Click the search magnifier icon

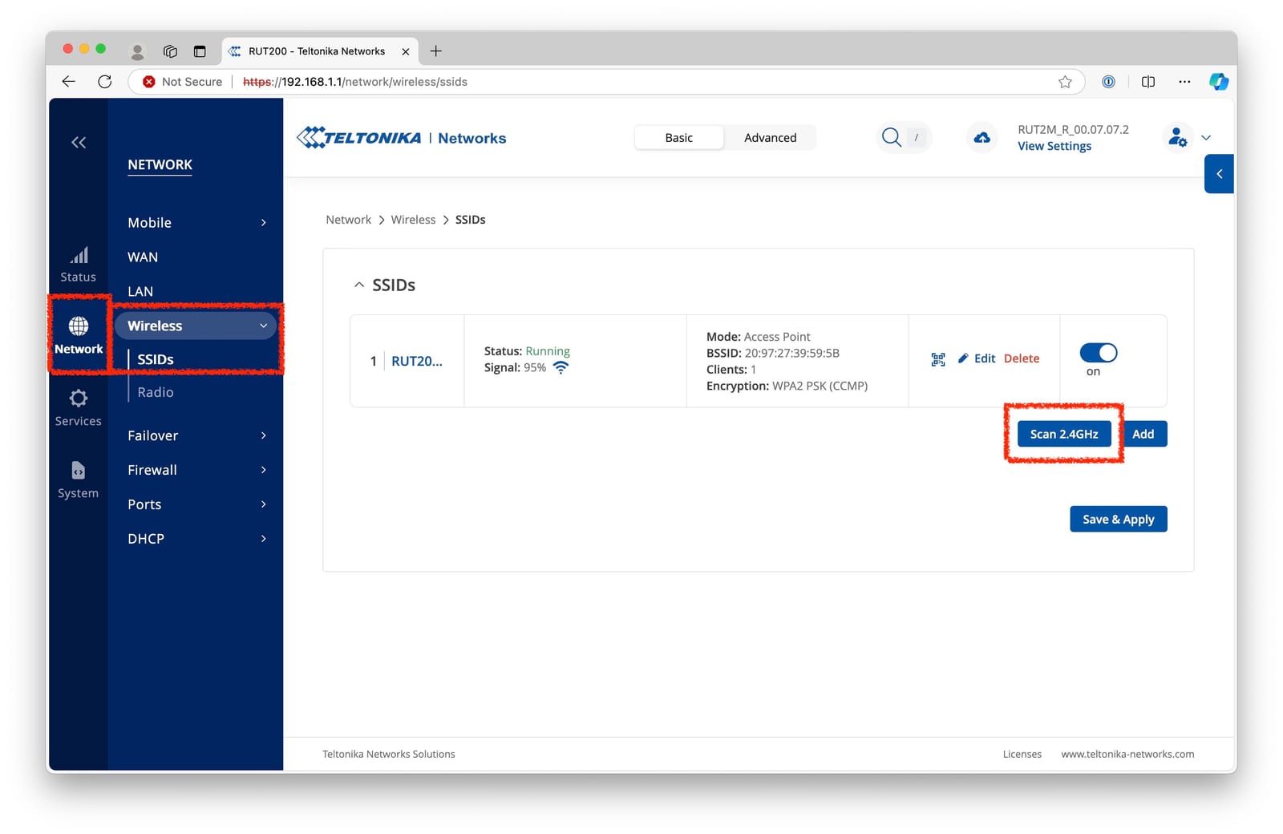click(x=891, y=137)
